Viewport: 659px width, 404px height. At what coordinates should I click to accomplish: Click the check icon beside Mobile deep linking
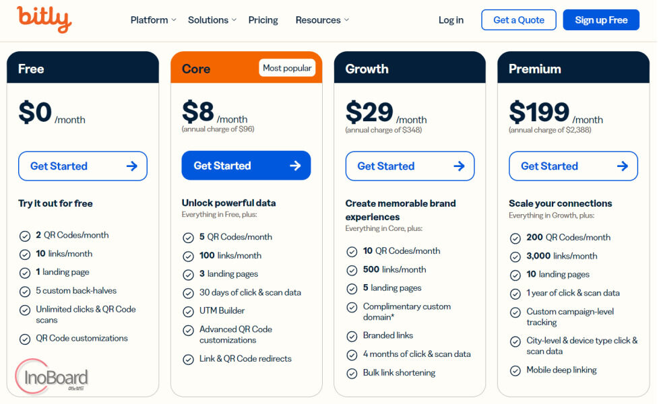point(515,371)
